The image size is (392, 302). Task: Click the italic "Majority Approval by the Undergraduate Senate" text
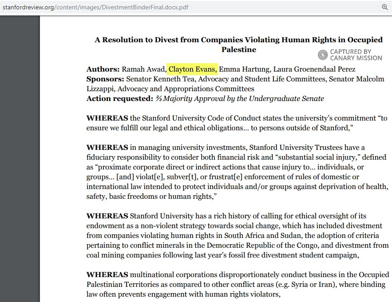coord(243,99)
